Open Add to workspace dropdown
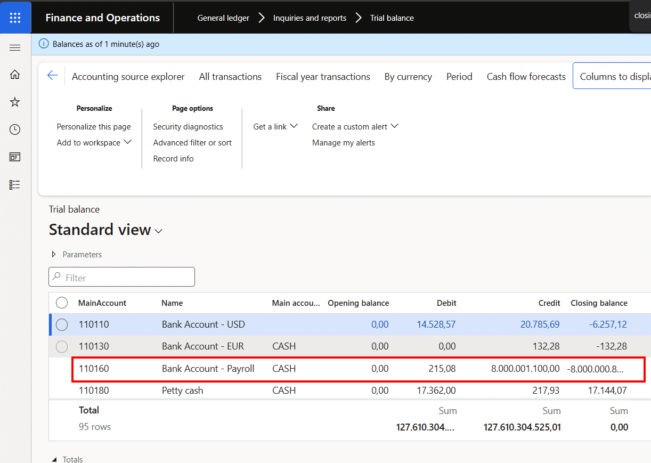651x463 pixels. click(94, 142)
